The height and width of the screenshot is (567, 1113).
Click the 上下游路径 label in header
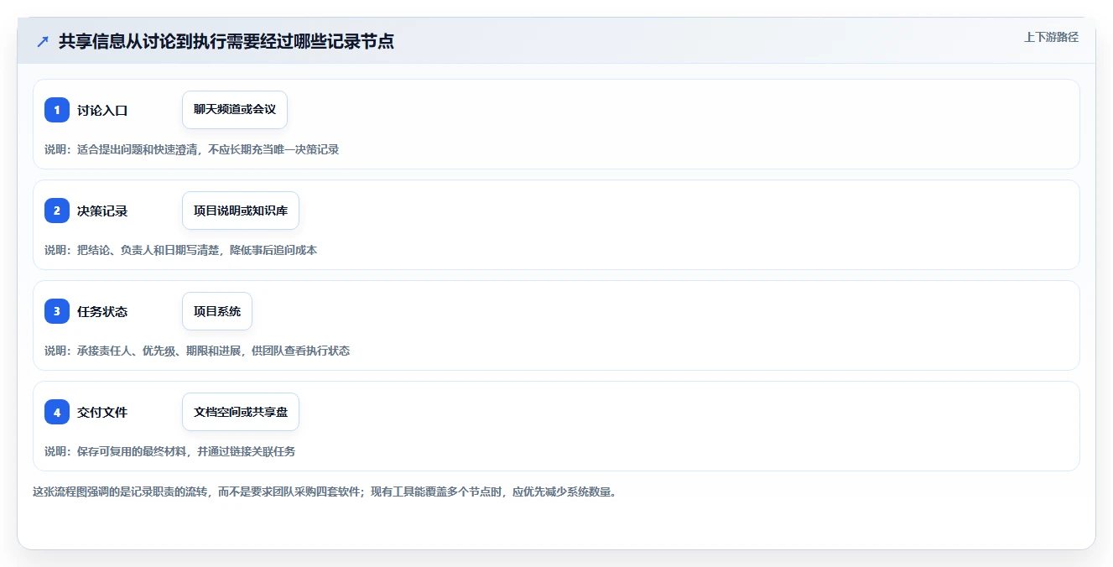coord(1051,37)
